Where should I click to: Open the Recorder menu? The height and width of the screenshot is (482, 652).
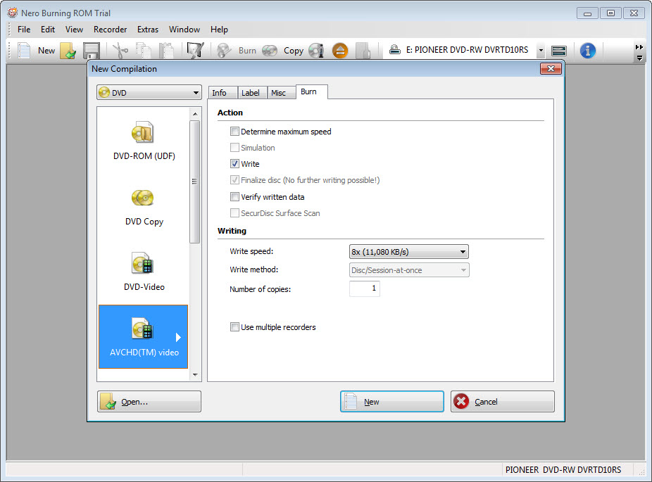110,30
